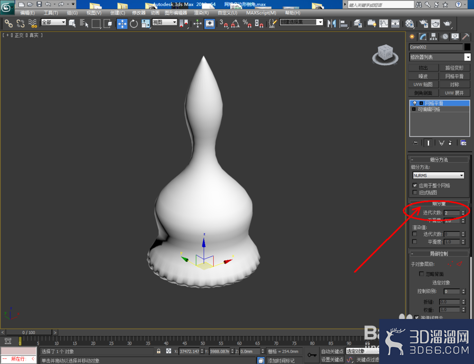The width and height of the screenshot is (474, 364).
Task: Open the 视图 reference coordinate dropdown
Action: click(164, 22)
